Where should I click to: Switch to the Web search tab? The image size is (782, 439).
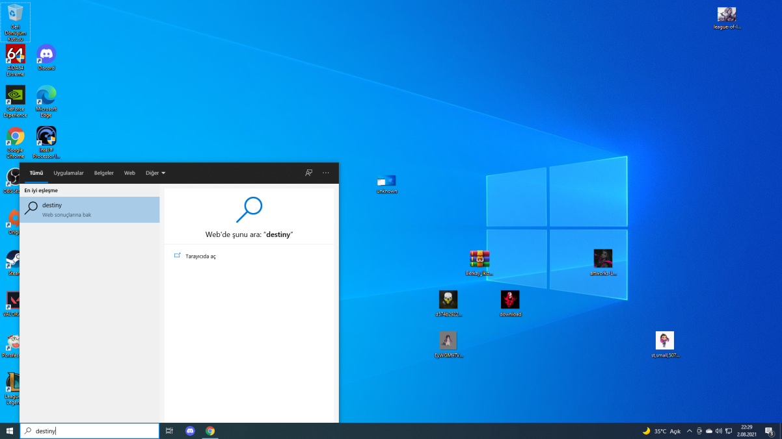coord(129,173)
